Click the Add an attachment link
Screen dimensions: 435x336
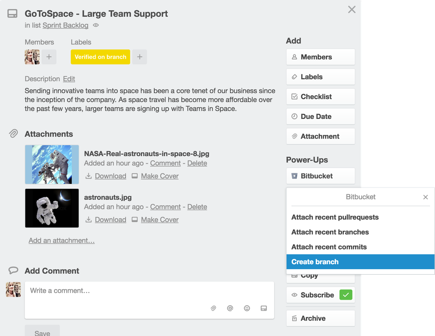[x=62, y=241]
